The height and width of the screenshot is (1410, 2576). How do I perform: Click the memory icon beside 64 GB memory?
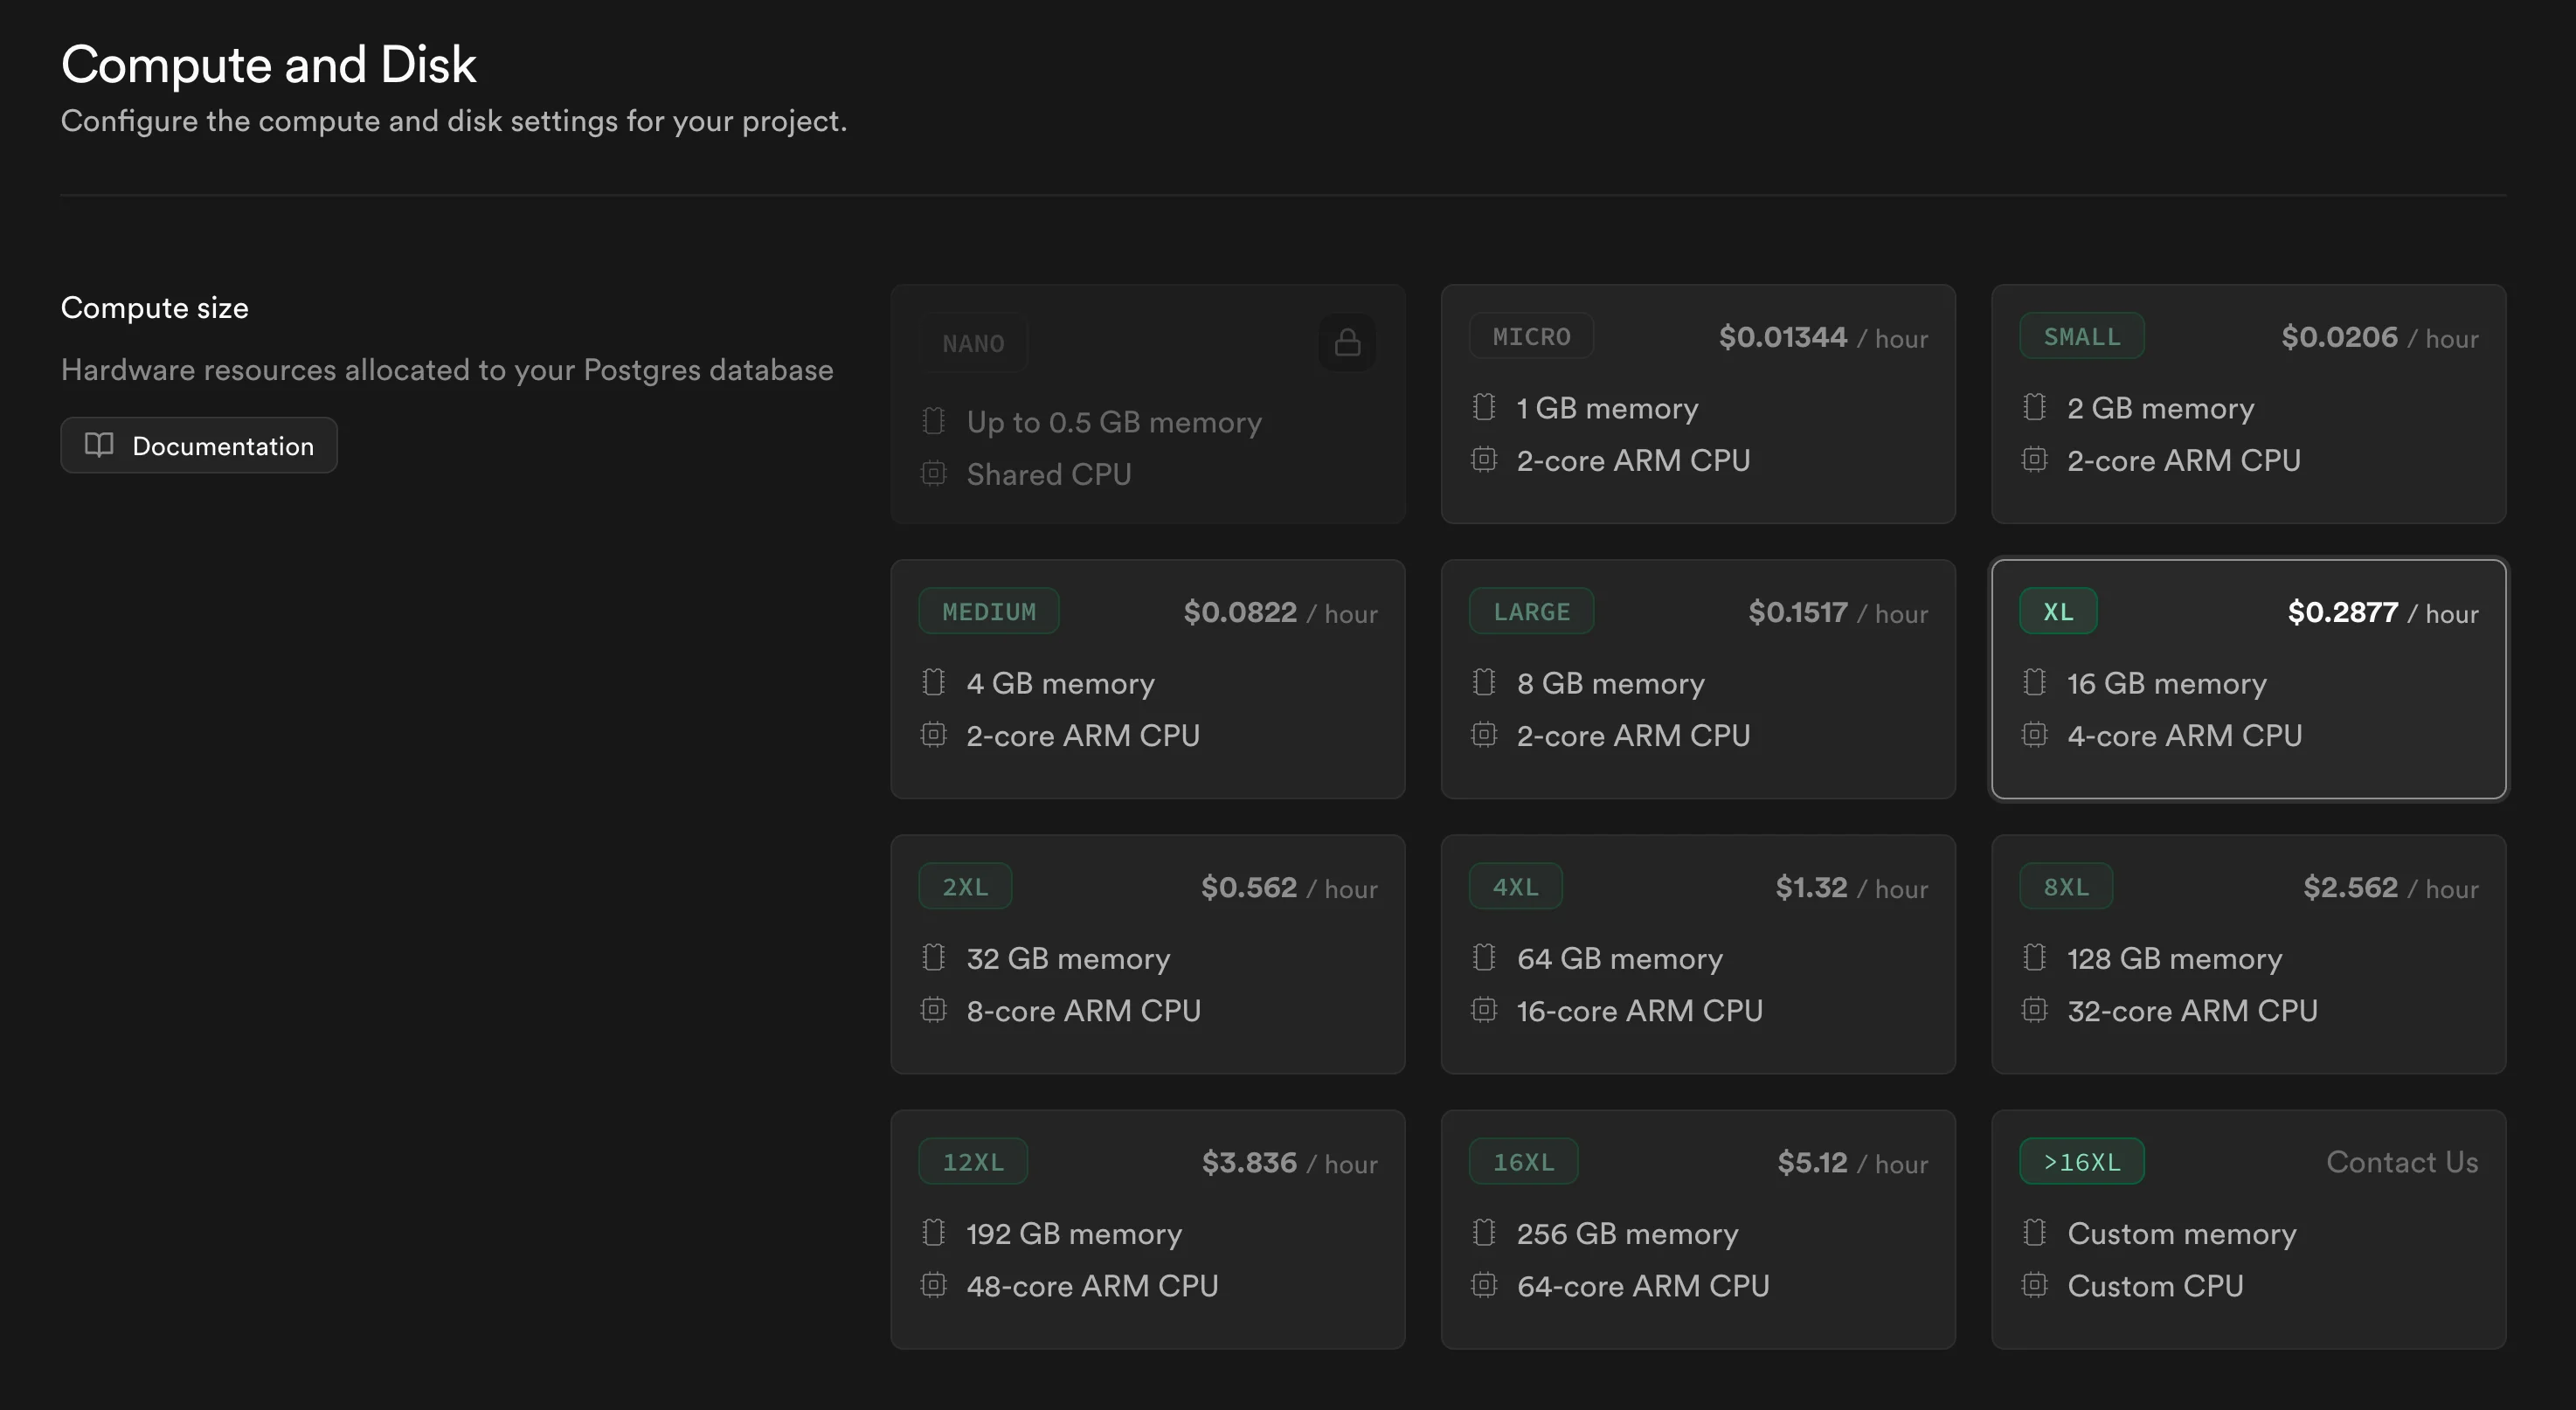[1484, 958]
